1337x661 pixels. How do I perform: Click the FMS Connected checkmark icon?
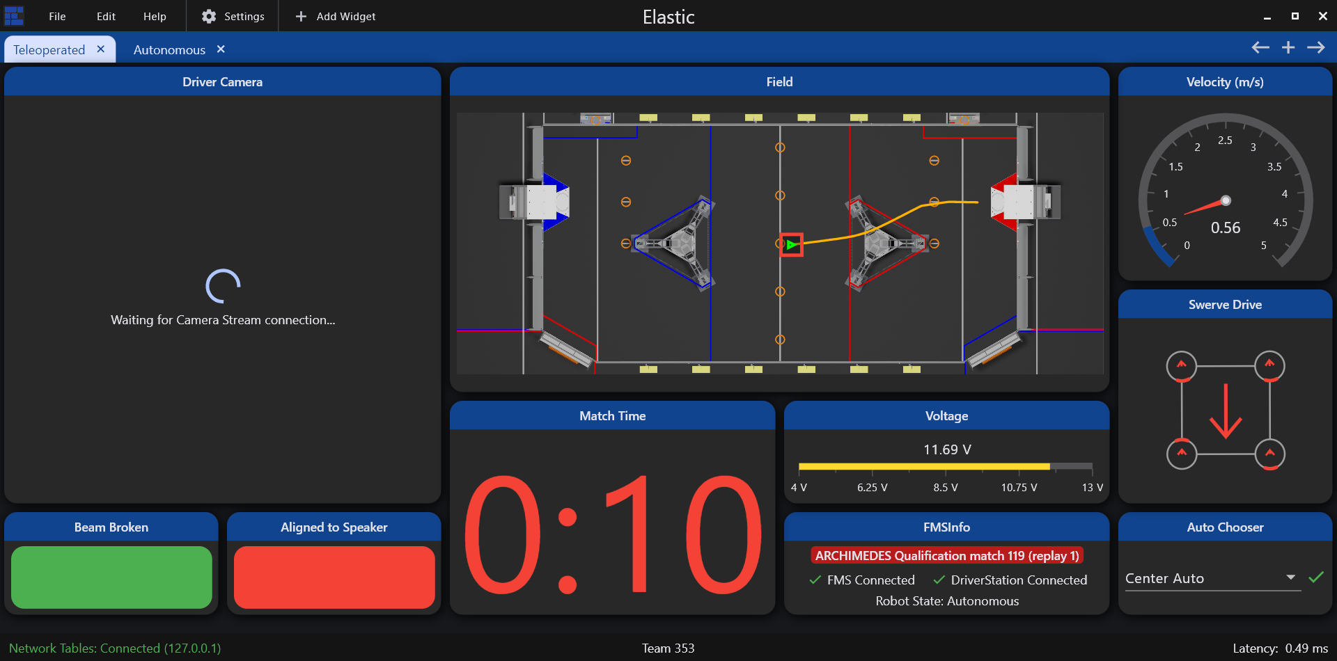pos(813,580)
